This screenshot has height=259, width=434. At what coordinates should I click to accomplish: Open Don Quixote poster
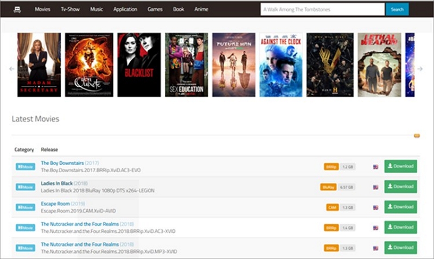[89, 65]
